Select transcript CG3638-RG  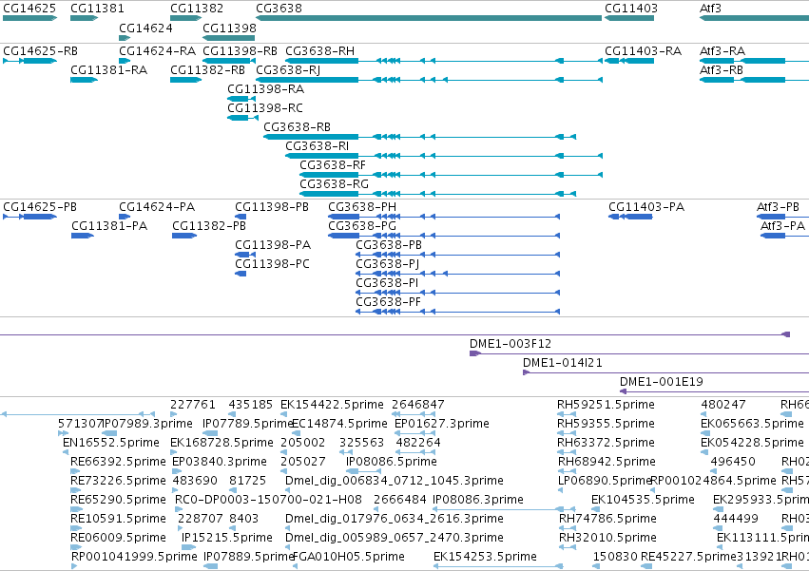click(437, 194)
